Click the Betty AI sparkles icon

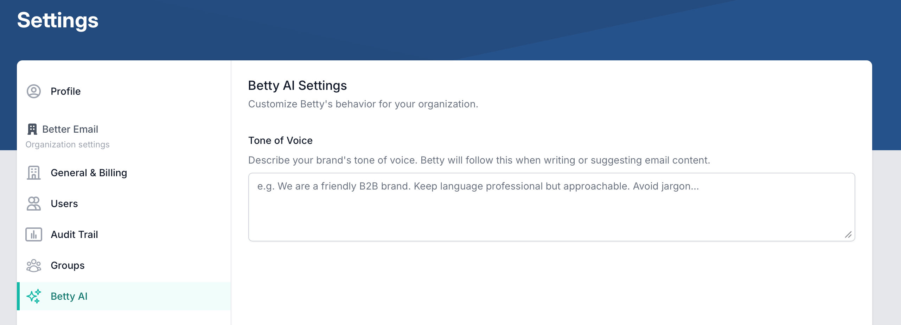pyautogui.click(x=33, y=296)
